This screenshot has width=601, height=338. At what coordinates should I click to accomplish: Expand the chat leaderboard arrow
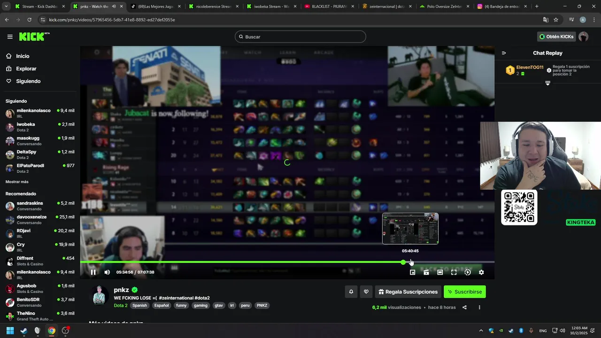(x=547, y=83)
